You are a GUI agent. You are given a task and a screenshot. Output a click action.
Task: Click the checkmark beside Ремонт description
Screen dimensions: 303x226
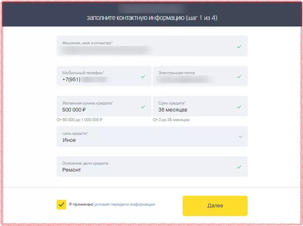[239, 167]
